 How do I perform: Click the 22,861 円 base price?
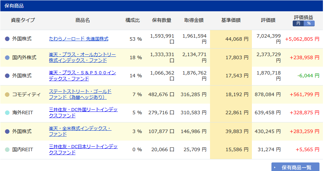click(x=237, y=113)
